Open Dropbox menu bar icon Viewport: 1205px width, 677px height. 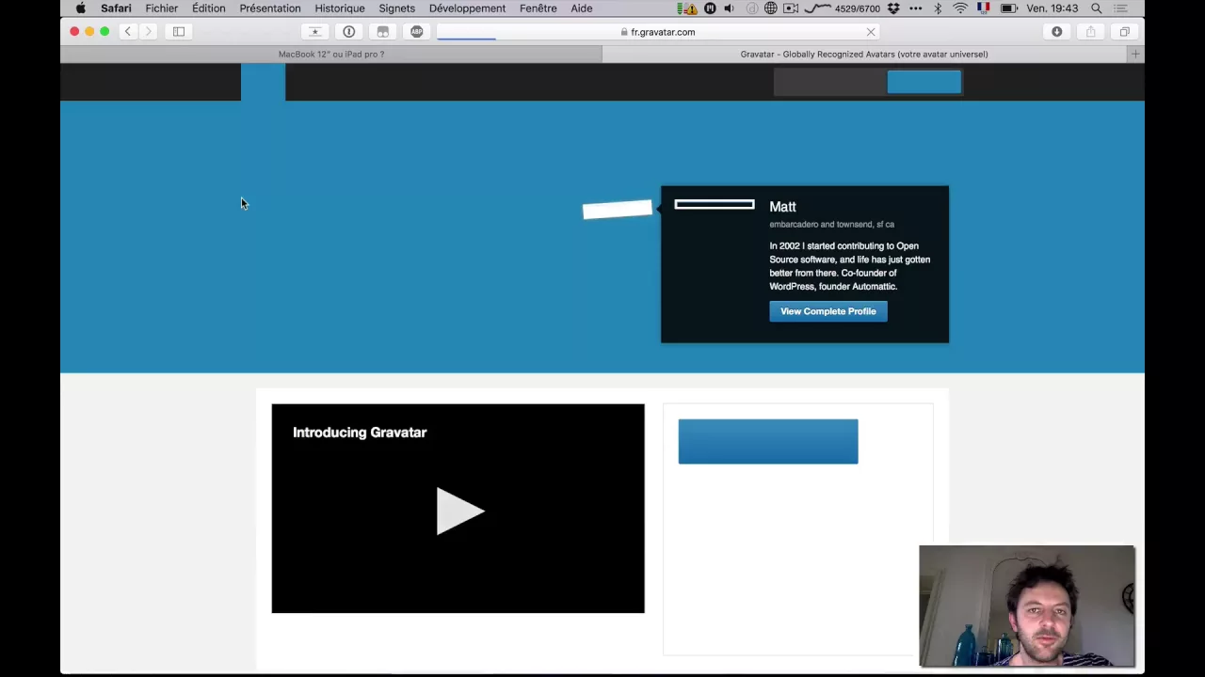[x=892, y=8]
